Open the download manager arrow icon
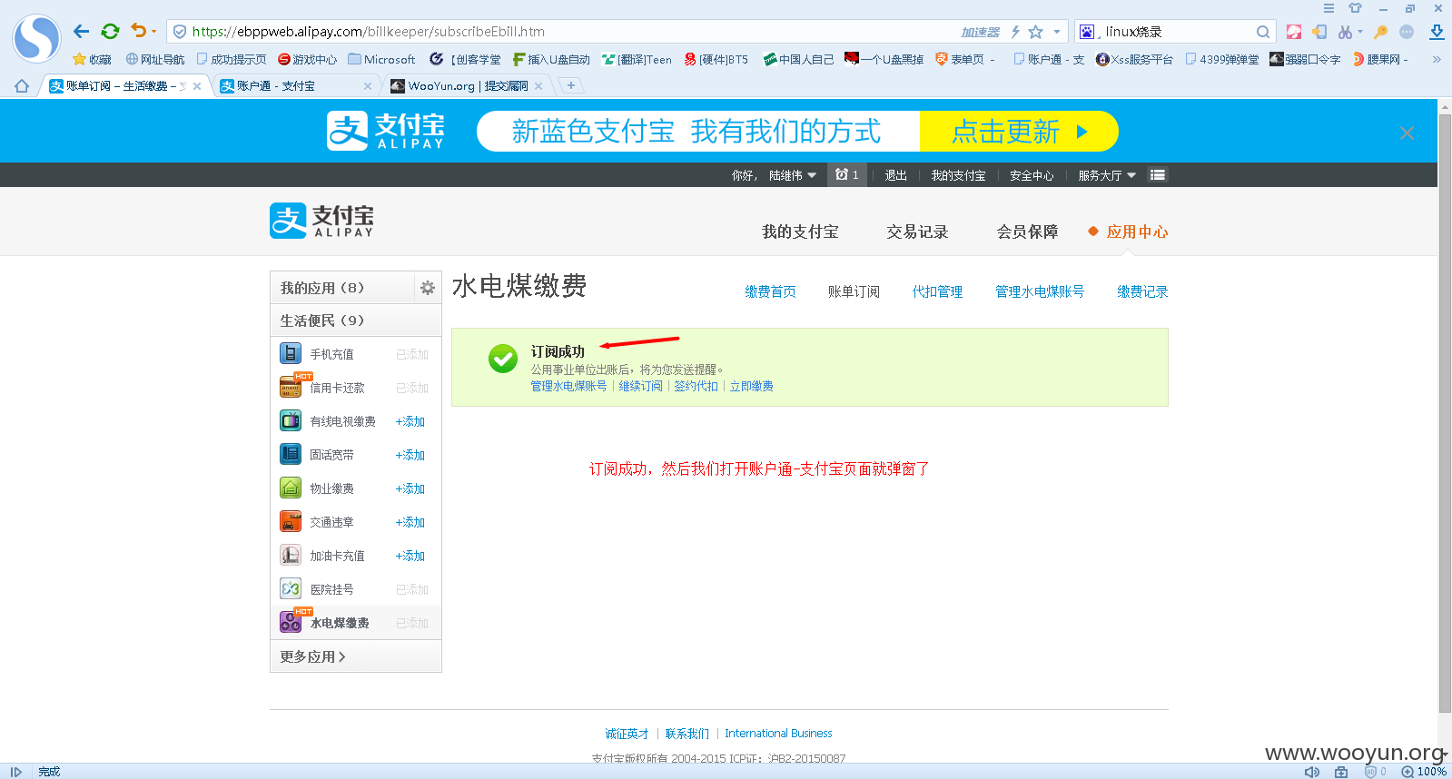 coord(1437,32)
